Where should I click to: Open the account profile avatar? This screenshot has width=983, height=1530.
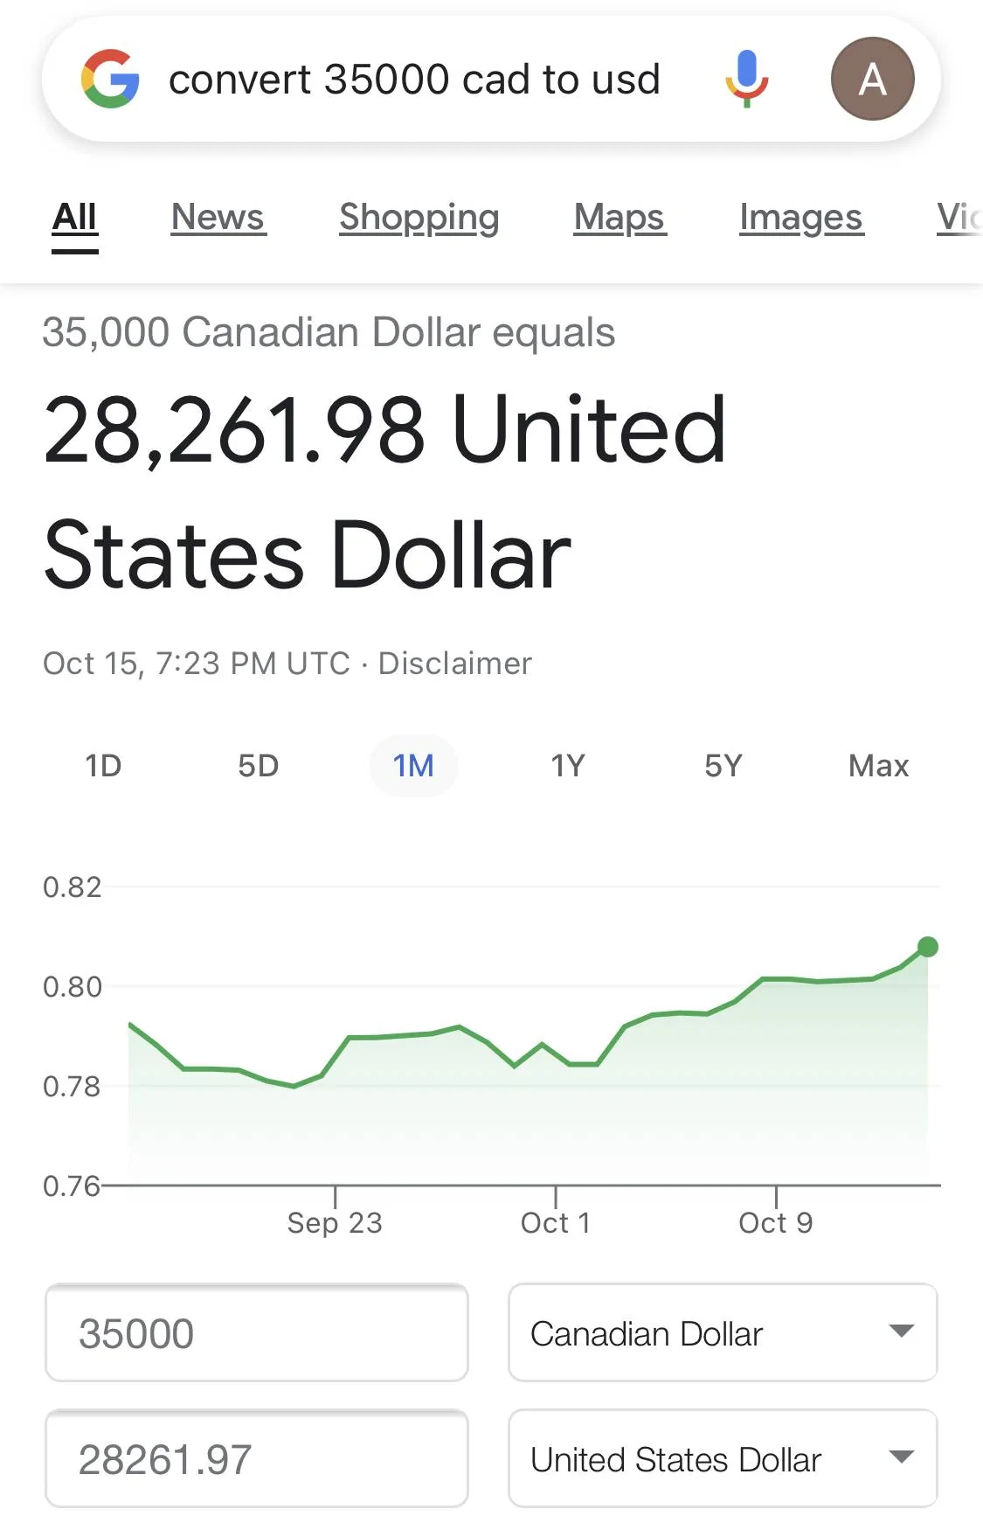[x=872, y=79]
